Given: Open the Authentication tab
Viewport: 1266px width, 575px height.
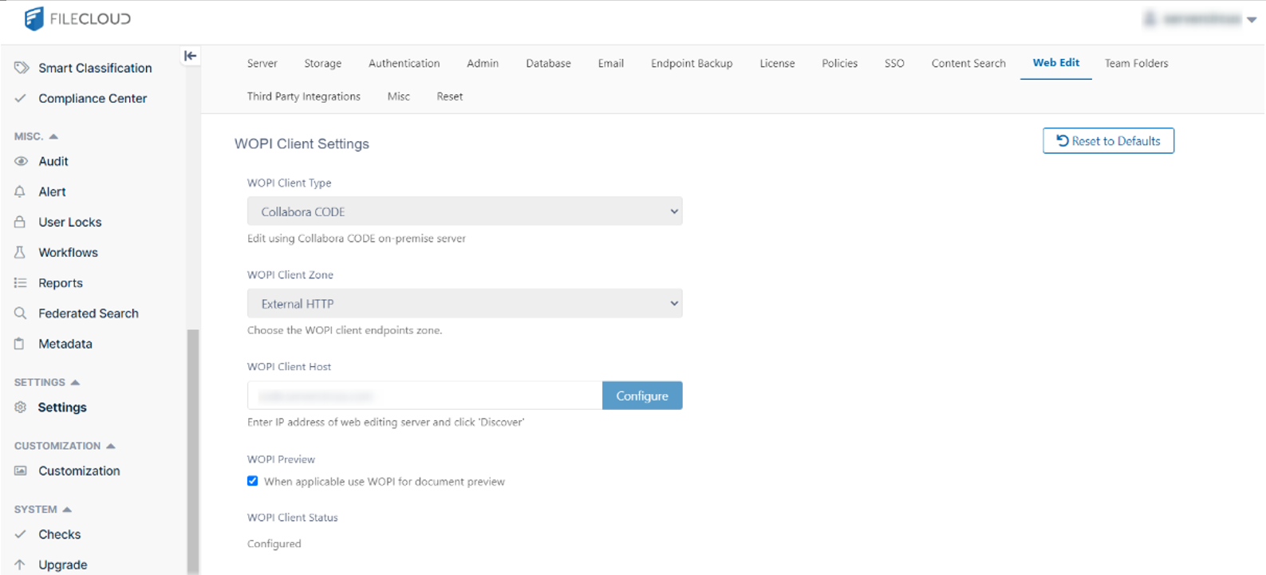Looking at the screenshot, I should coord(404,63).
